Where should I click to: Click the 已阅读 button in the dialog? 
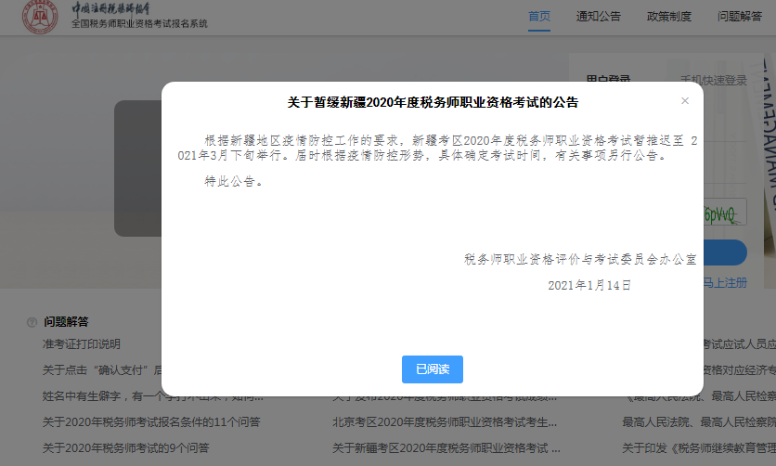click(432, 369)
